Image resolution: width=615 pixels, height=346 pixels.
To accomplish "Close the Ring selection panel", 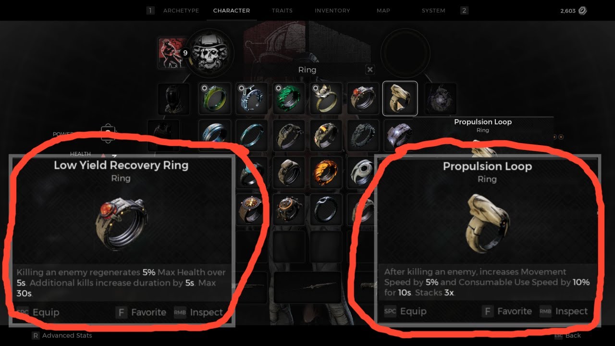I will click(x=370, y=70).
